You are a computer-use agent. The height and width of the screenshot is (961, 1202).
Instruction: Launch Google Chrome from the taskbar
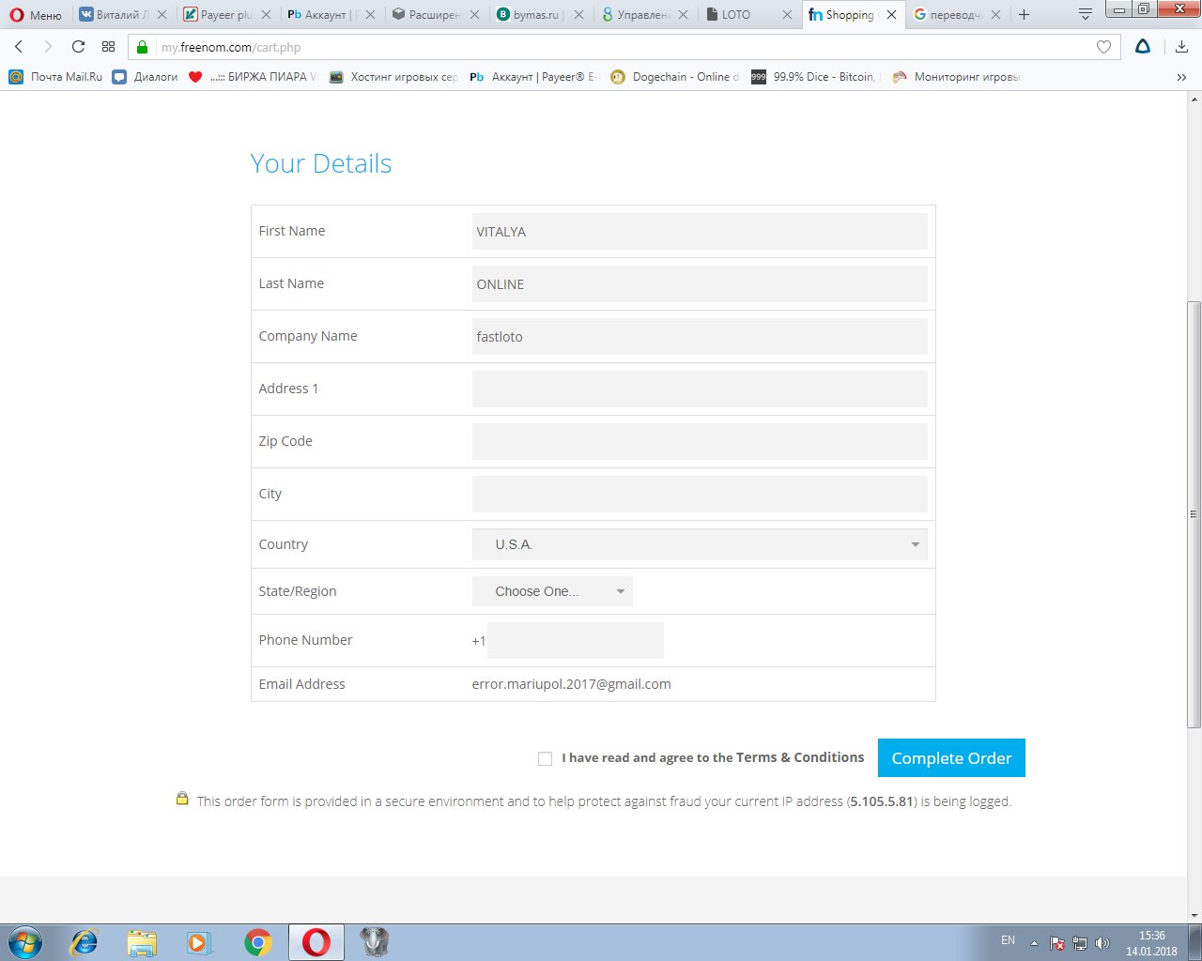(257, 942)
